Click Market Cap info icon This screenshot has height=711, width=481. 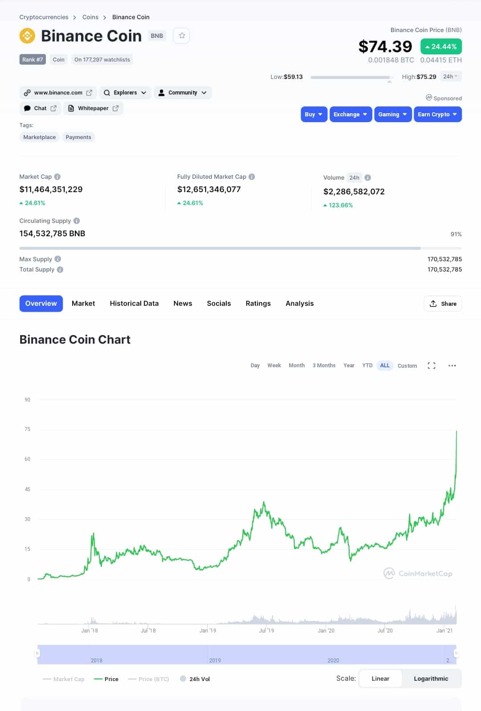click(x=57, y=177)
